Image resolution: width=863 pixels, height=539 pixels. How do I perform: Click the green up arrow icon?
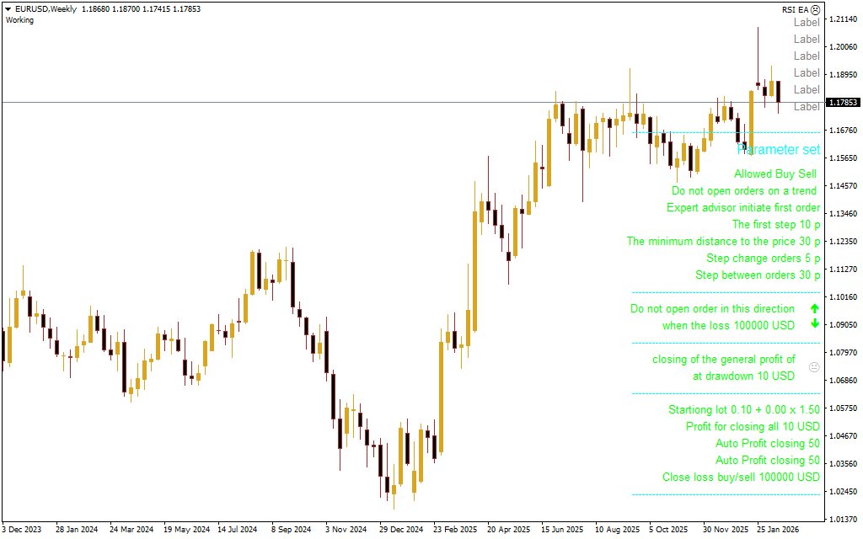(x=814, y=309)
